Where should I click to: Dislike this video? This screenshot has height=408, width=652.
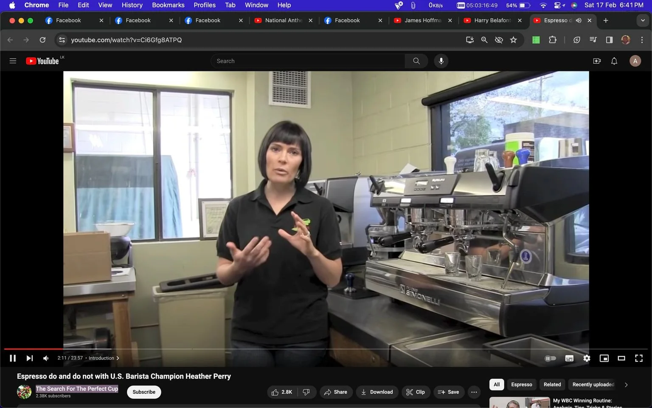pyautogui.click(x=306, y=392)
